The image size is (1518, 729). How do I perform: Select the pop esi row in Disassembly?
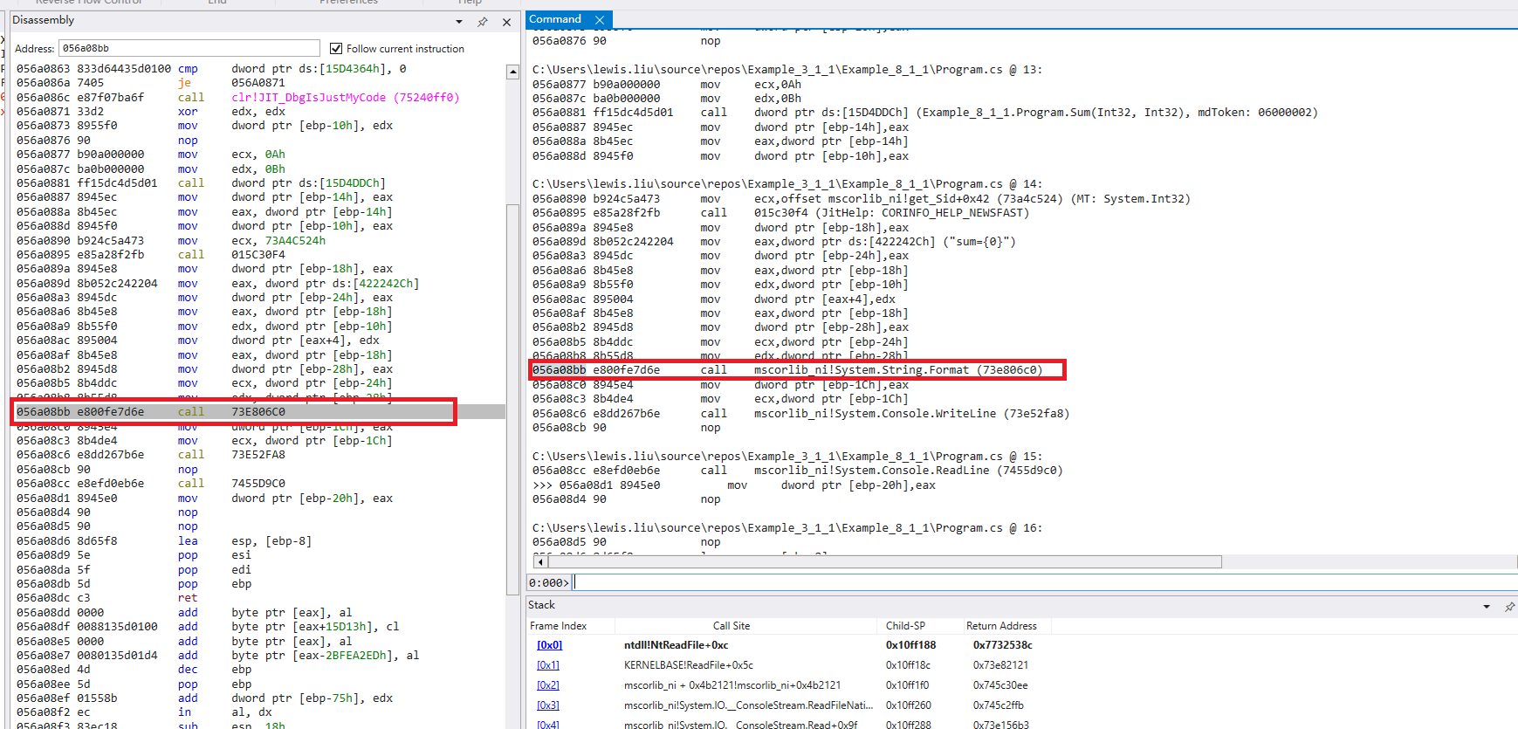click(x=260, y=555)
